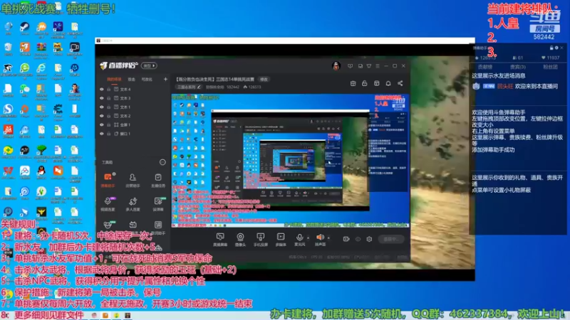
Task: Hide the 文本 4 layer
Action: point(102,90)
